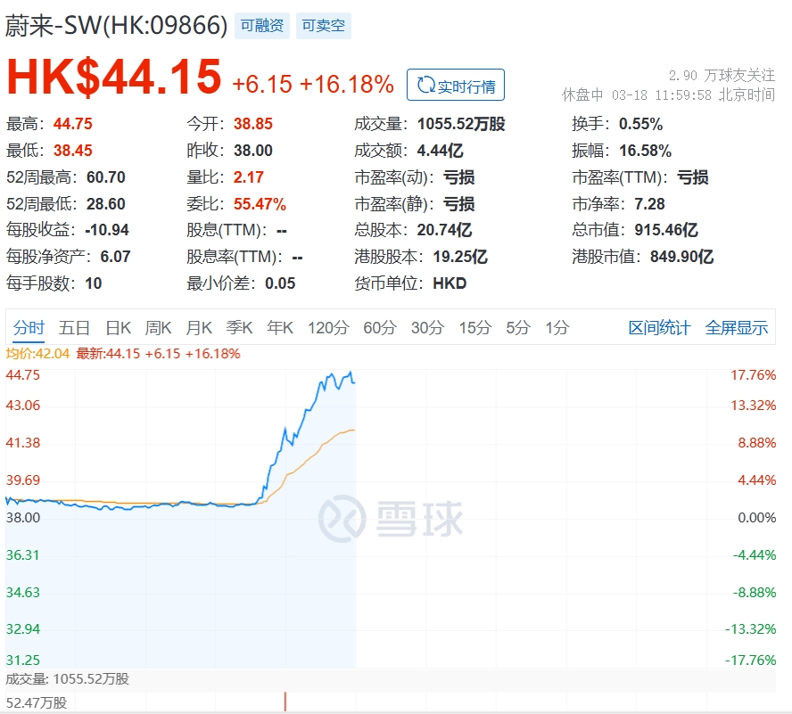Open 区间统计 range statistics
The image size is (792, 714).
(x=659, y=328)
